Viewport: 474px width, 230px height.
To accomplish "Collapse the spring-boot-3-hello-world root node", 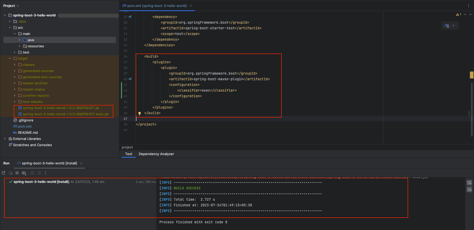I will (5, 15).
